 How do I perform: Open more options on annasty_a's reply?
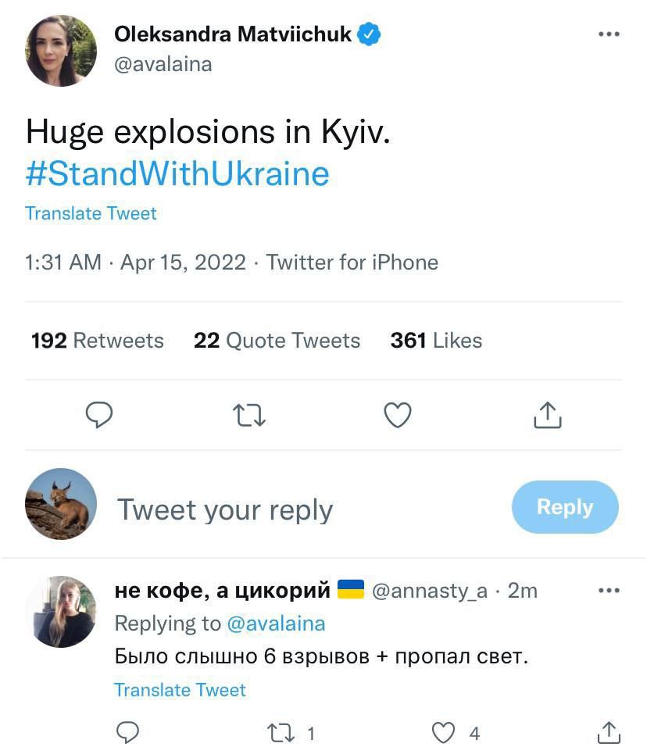pos(609,591)
